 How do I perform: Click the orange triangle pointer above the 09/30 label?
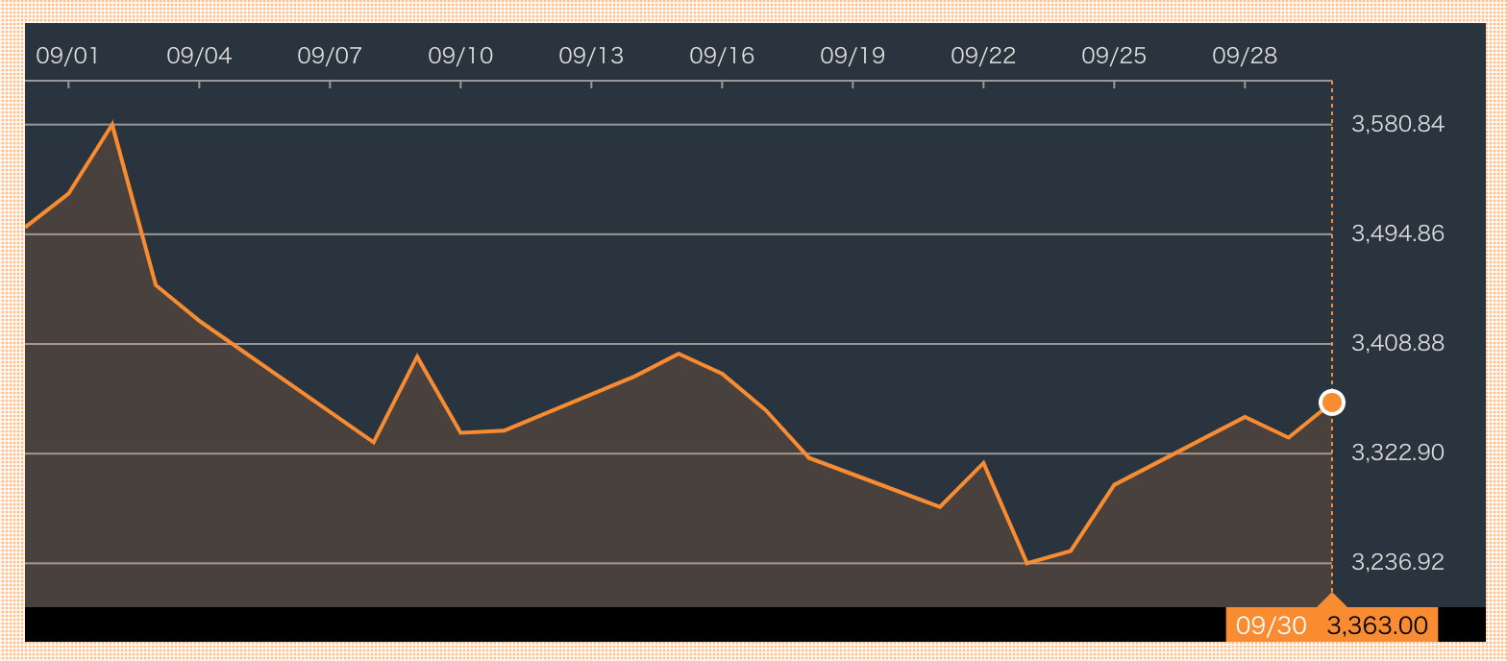[1331, 600]
